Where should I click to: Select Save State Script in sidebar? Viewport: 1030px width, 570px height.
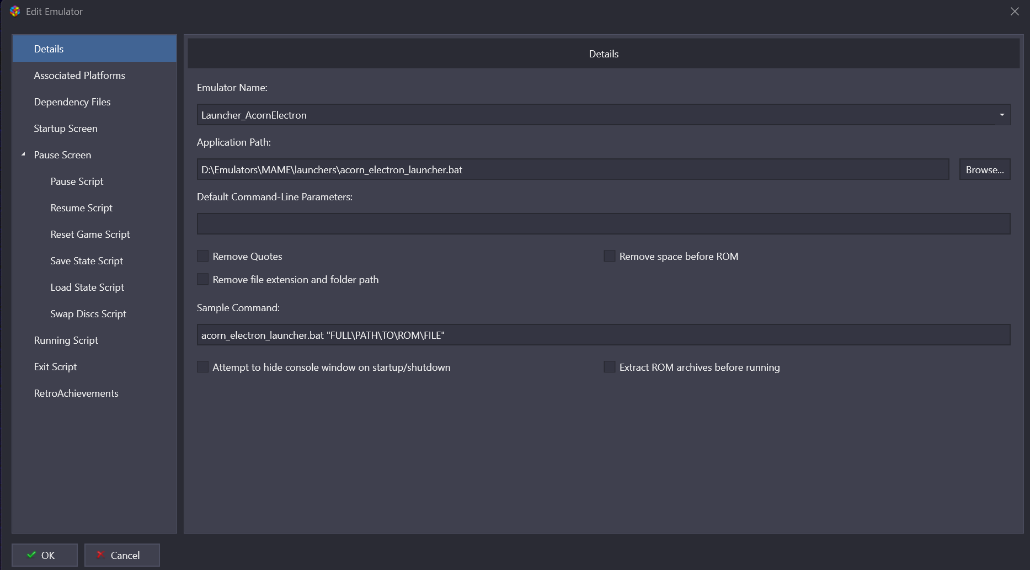pyautogui.click(x=87, y=261)
